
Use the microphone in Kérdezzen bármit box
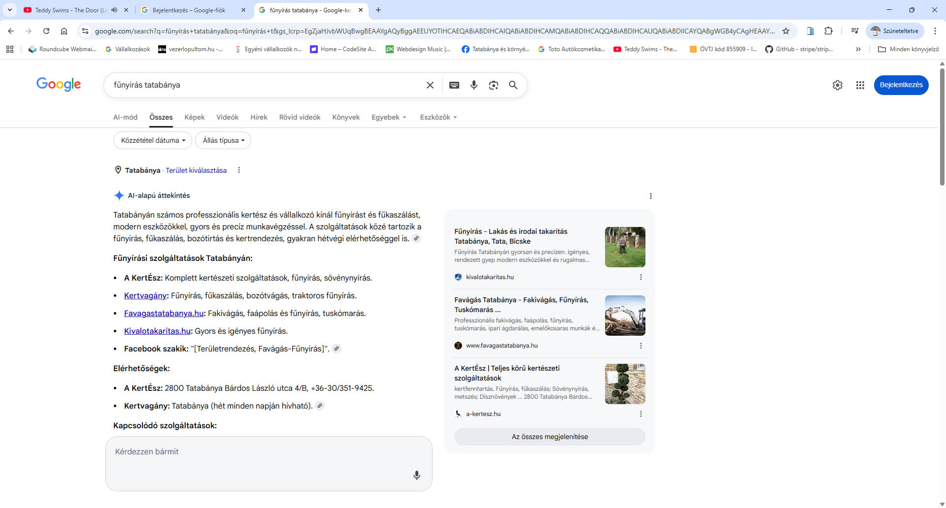point(417,475)
